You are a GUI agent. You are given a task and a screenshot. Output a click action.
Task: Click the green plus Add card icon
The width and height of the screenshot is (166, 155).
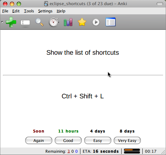click(11, 22)
